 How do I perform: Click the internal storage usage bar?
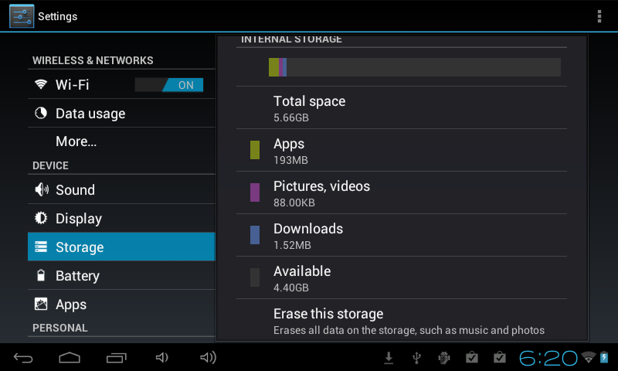click(414, 67)
